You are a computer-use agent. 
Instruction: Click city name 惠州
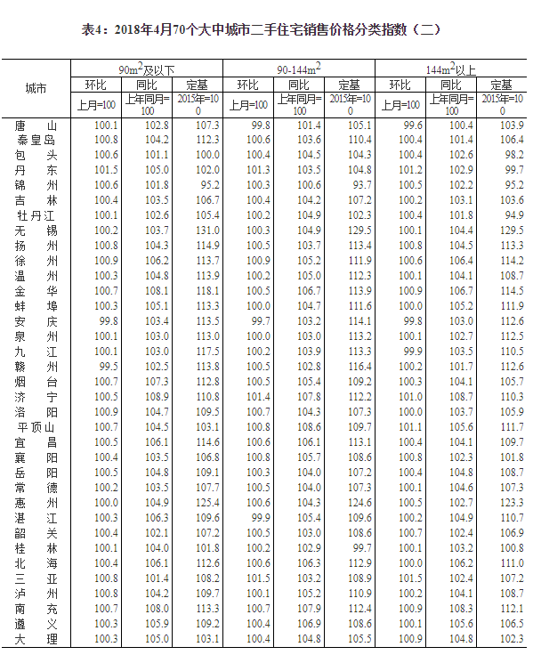pos(36,503)
